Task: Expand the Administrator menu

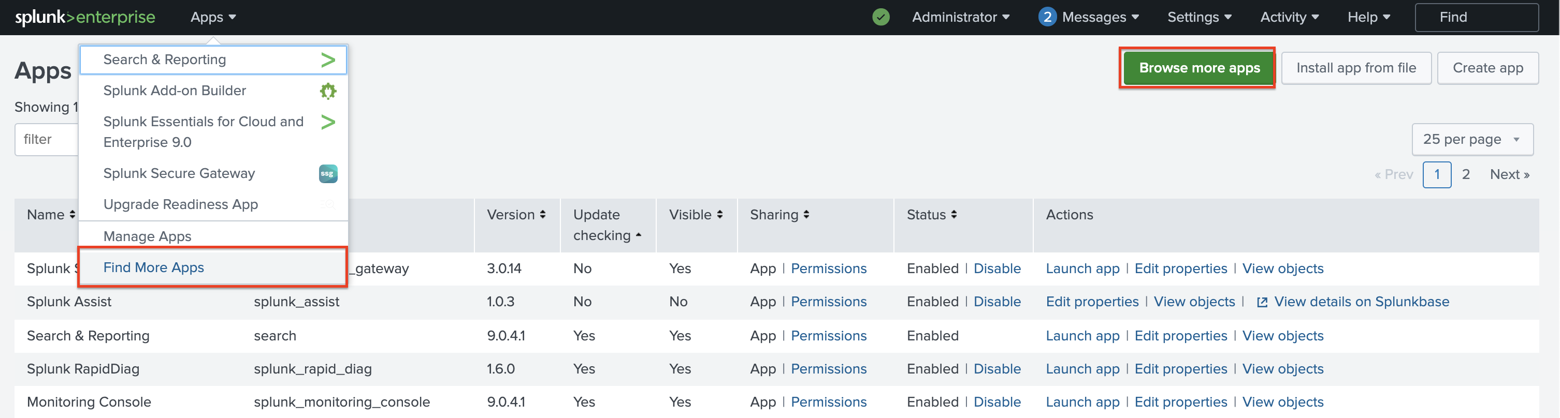Action: tap(960, 17)
